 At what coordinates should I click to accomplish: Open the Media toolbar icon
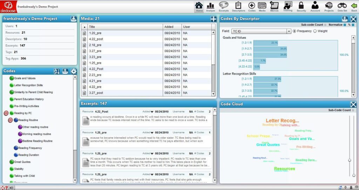click(x=262, y=7)
